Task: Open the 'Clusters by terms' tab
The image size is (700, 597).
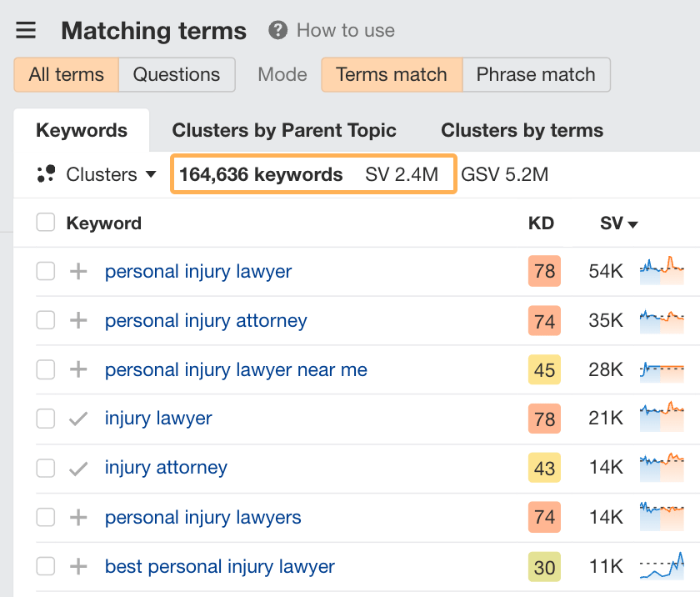Action: tap(522, 130)
